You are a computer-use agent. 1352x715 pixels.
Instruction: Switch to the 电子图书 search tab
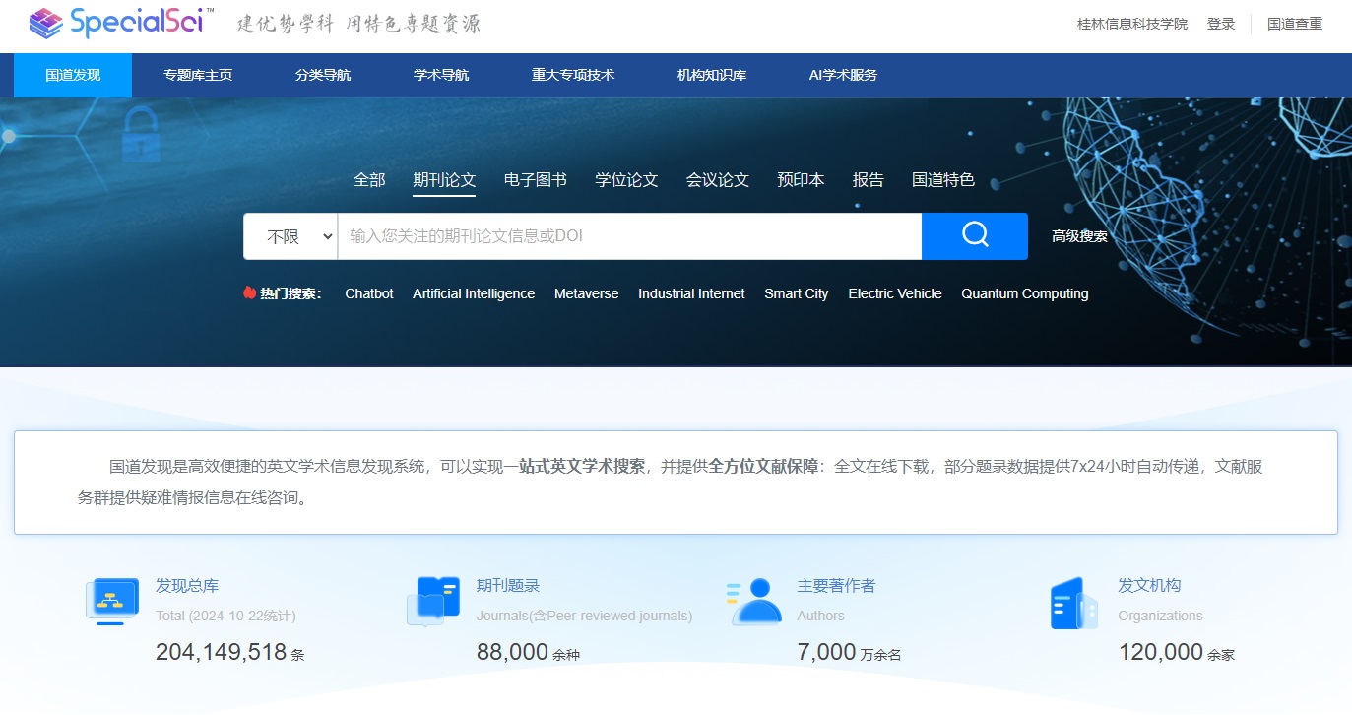[x=535, y=180]
